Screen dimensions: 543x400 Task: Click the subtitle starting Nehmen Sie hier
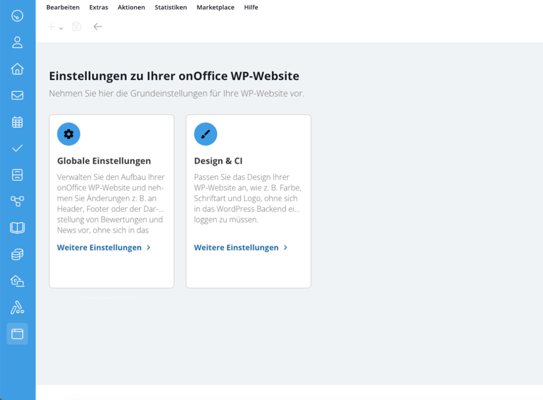click(x=177, y=94)
